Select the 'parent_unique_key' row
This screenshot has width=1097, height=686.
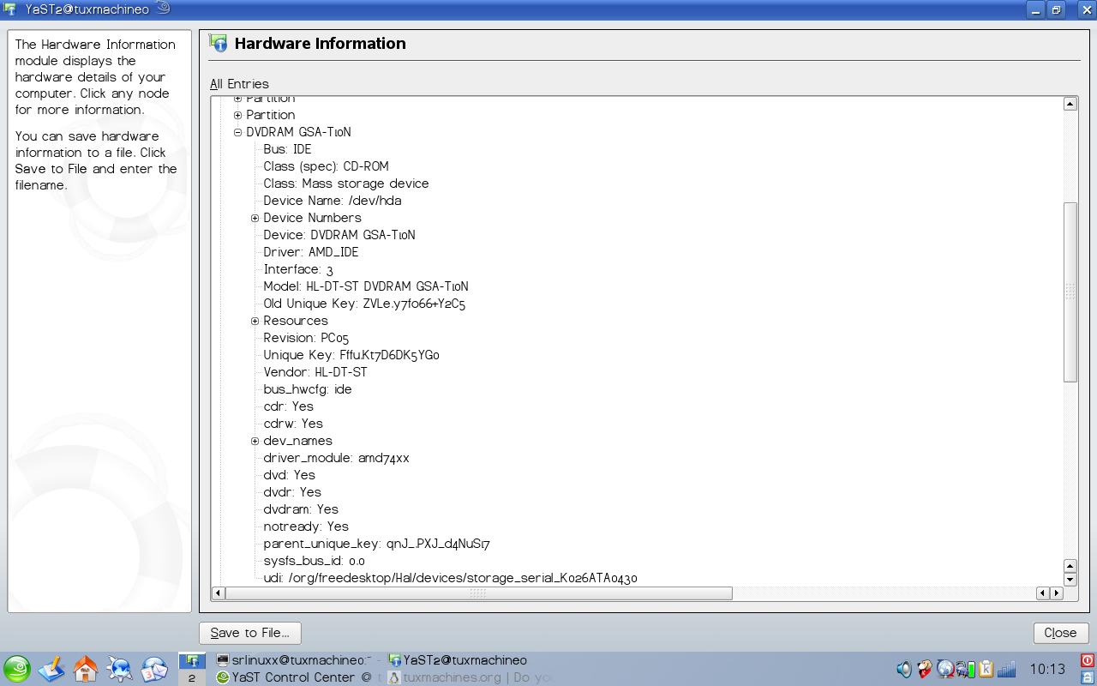click(x=376, y=544)
